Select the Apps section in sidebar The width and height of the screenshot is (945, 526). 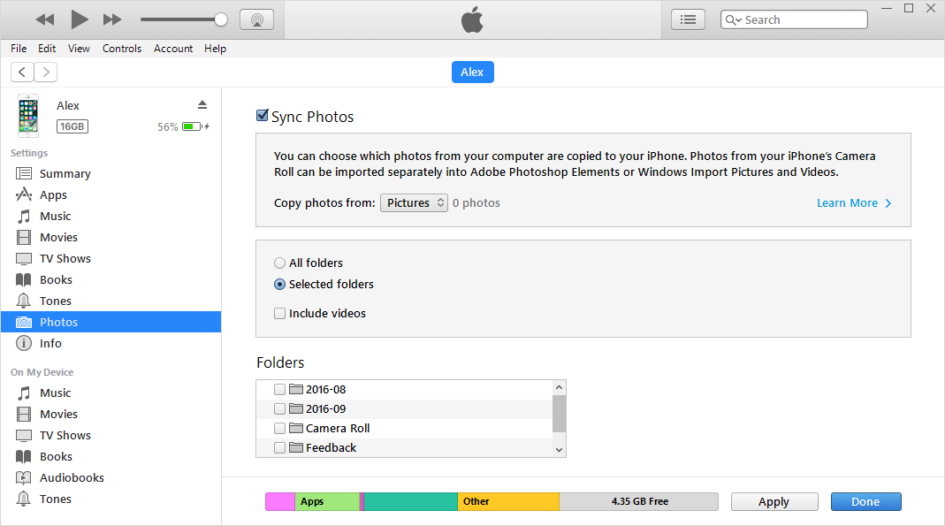coord(25,194)
